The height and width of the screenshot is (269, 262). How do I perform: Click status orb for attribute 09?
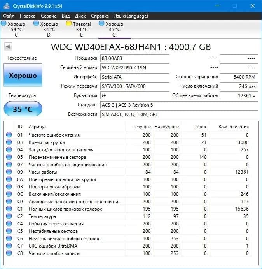click(9, 172)
